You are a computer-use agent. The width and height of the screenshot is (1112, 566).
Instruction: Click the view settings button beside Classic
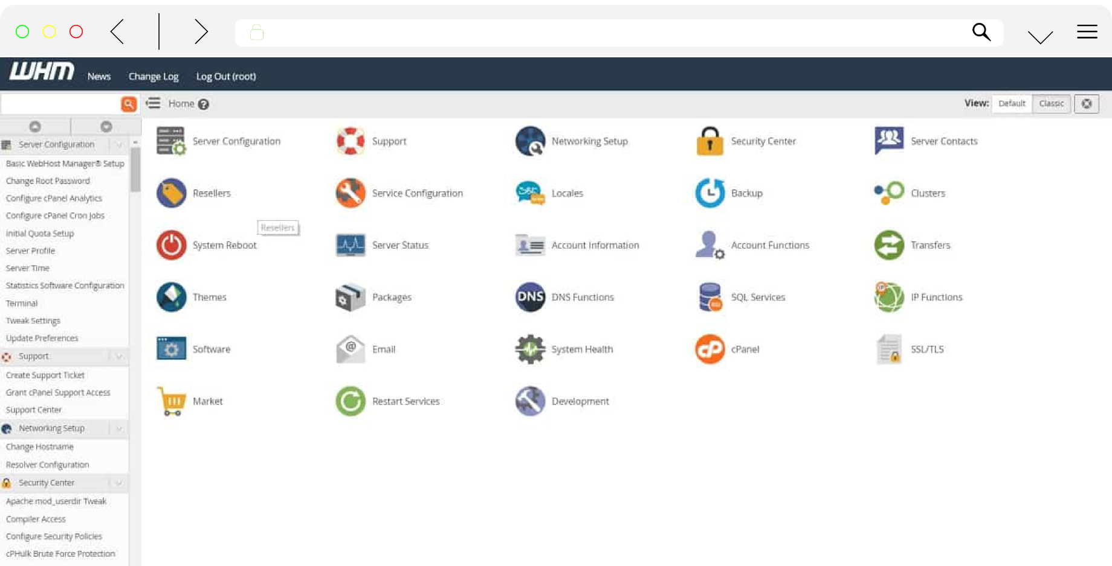[1087, 104]
